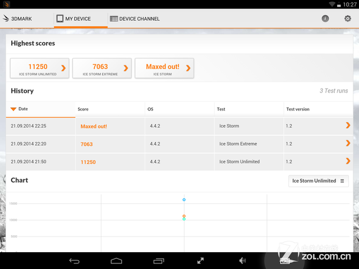
Task: Tap the fullscreen expand arrows icon
Action: coord(201,261)
